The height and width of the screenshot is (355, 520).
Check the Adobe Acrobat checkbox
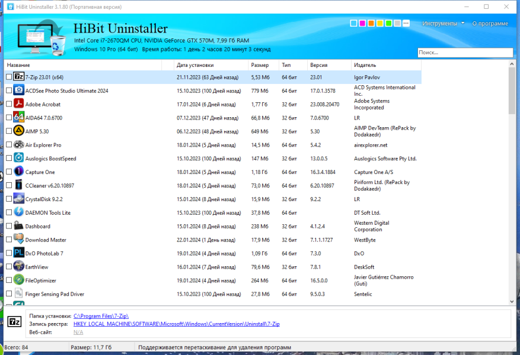9,104
